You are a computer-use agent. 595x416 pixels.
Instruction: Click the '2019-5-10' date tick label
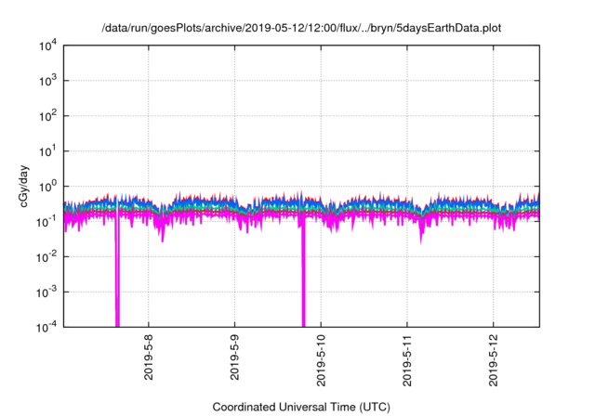pos(321,360)
